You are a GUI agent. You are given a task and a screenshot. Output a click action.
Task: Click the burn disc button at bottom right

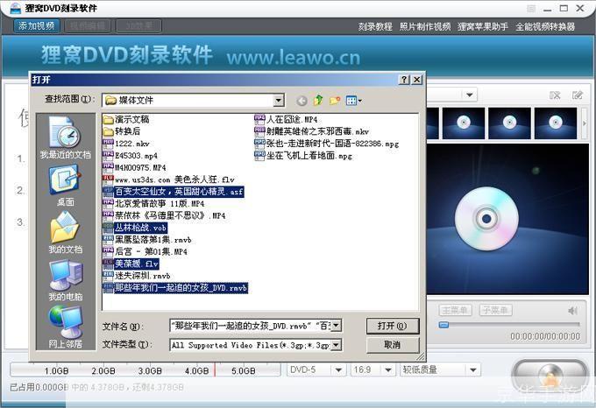(x=550, y=376)
